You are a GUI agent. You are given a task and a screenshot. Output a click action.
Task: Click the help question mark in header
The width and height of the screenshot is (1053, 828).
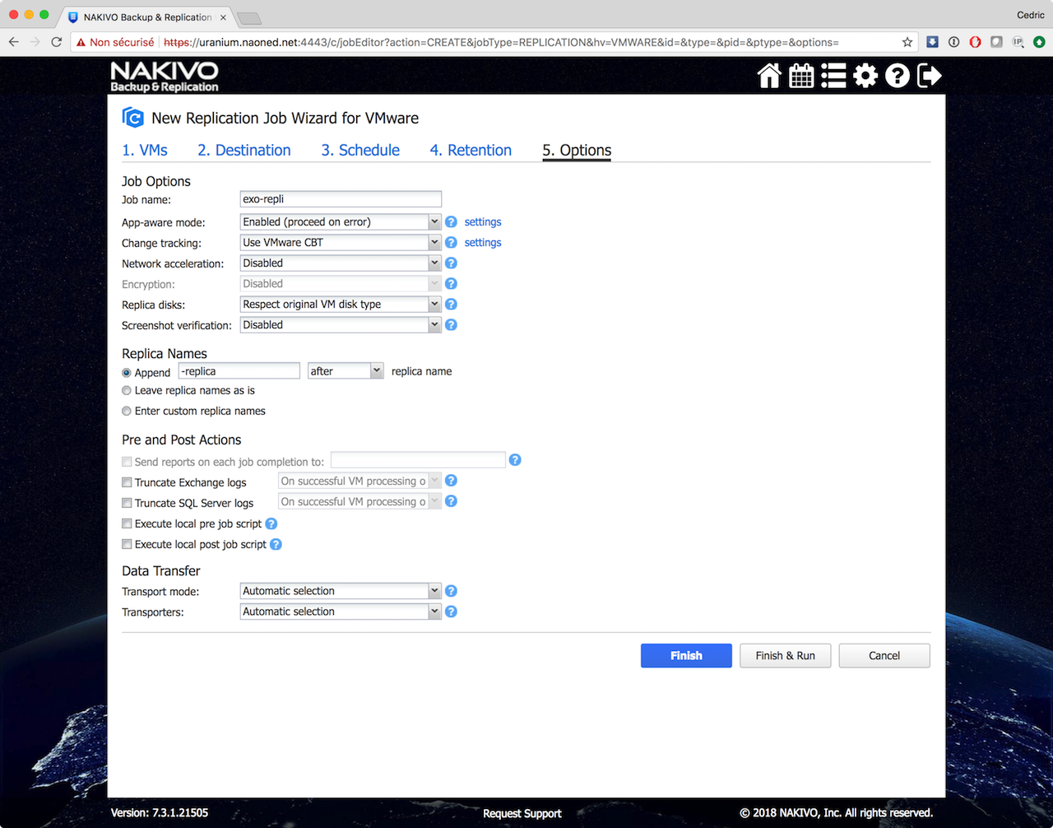click(x=898, y=76)
